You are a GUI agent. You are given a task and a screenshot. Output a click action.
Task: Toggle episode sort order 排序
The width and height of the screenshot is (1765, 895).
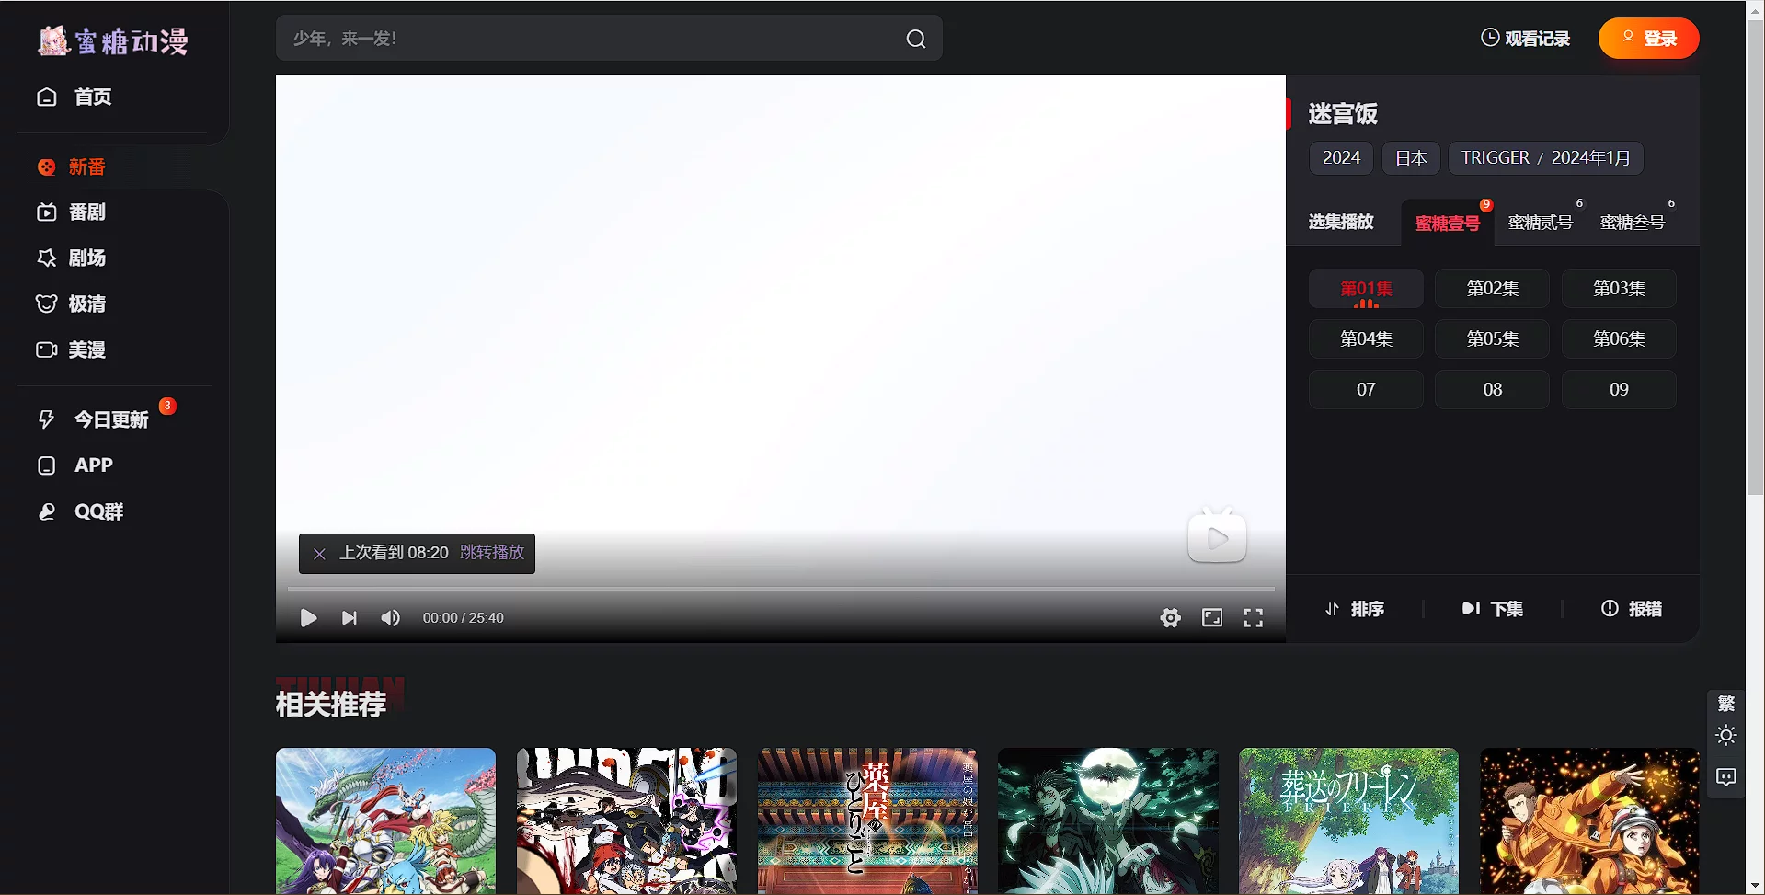1354,609
